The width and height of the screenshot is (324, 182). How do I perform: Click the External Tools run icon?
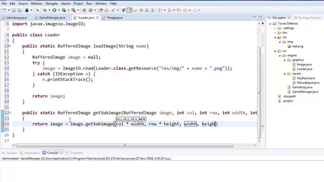point(73,10)
